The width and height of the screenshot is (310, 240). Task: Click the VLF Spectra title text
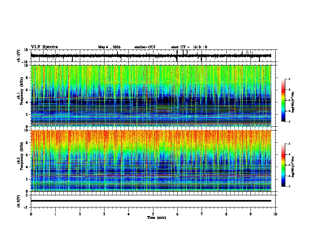[x=44, y=47]
